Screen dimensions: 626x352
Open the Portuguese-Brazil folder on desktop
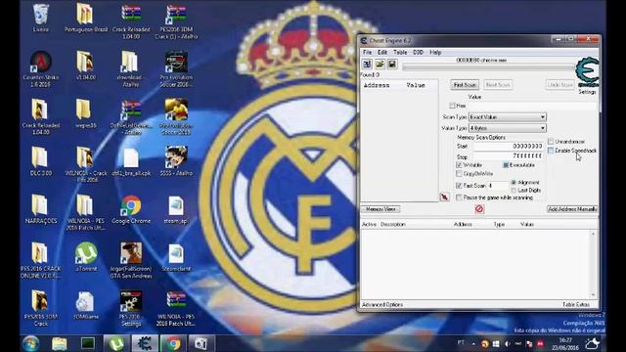coord(85,18)
